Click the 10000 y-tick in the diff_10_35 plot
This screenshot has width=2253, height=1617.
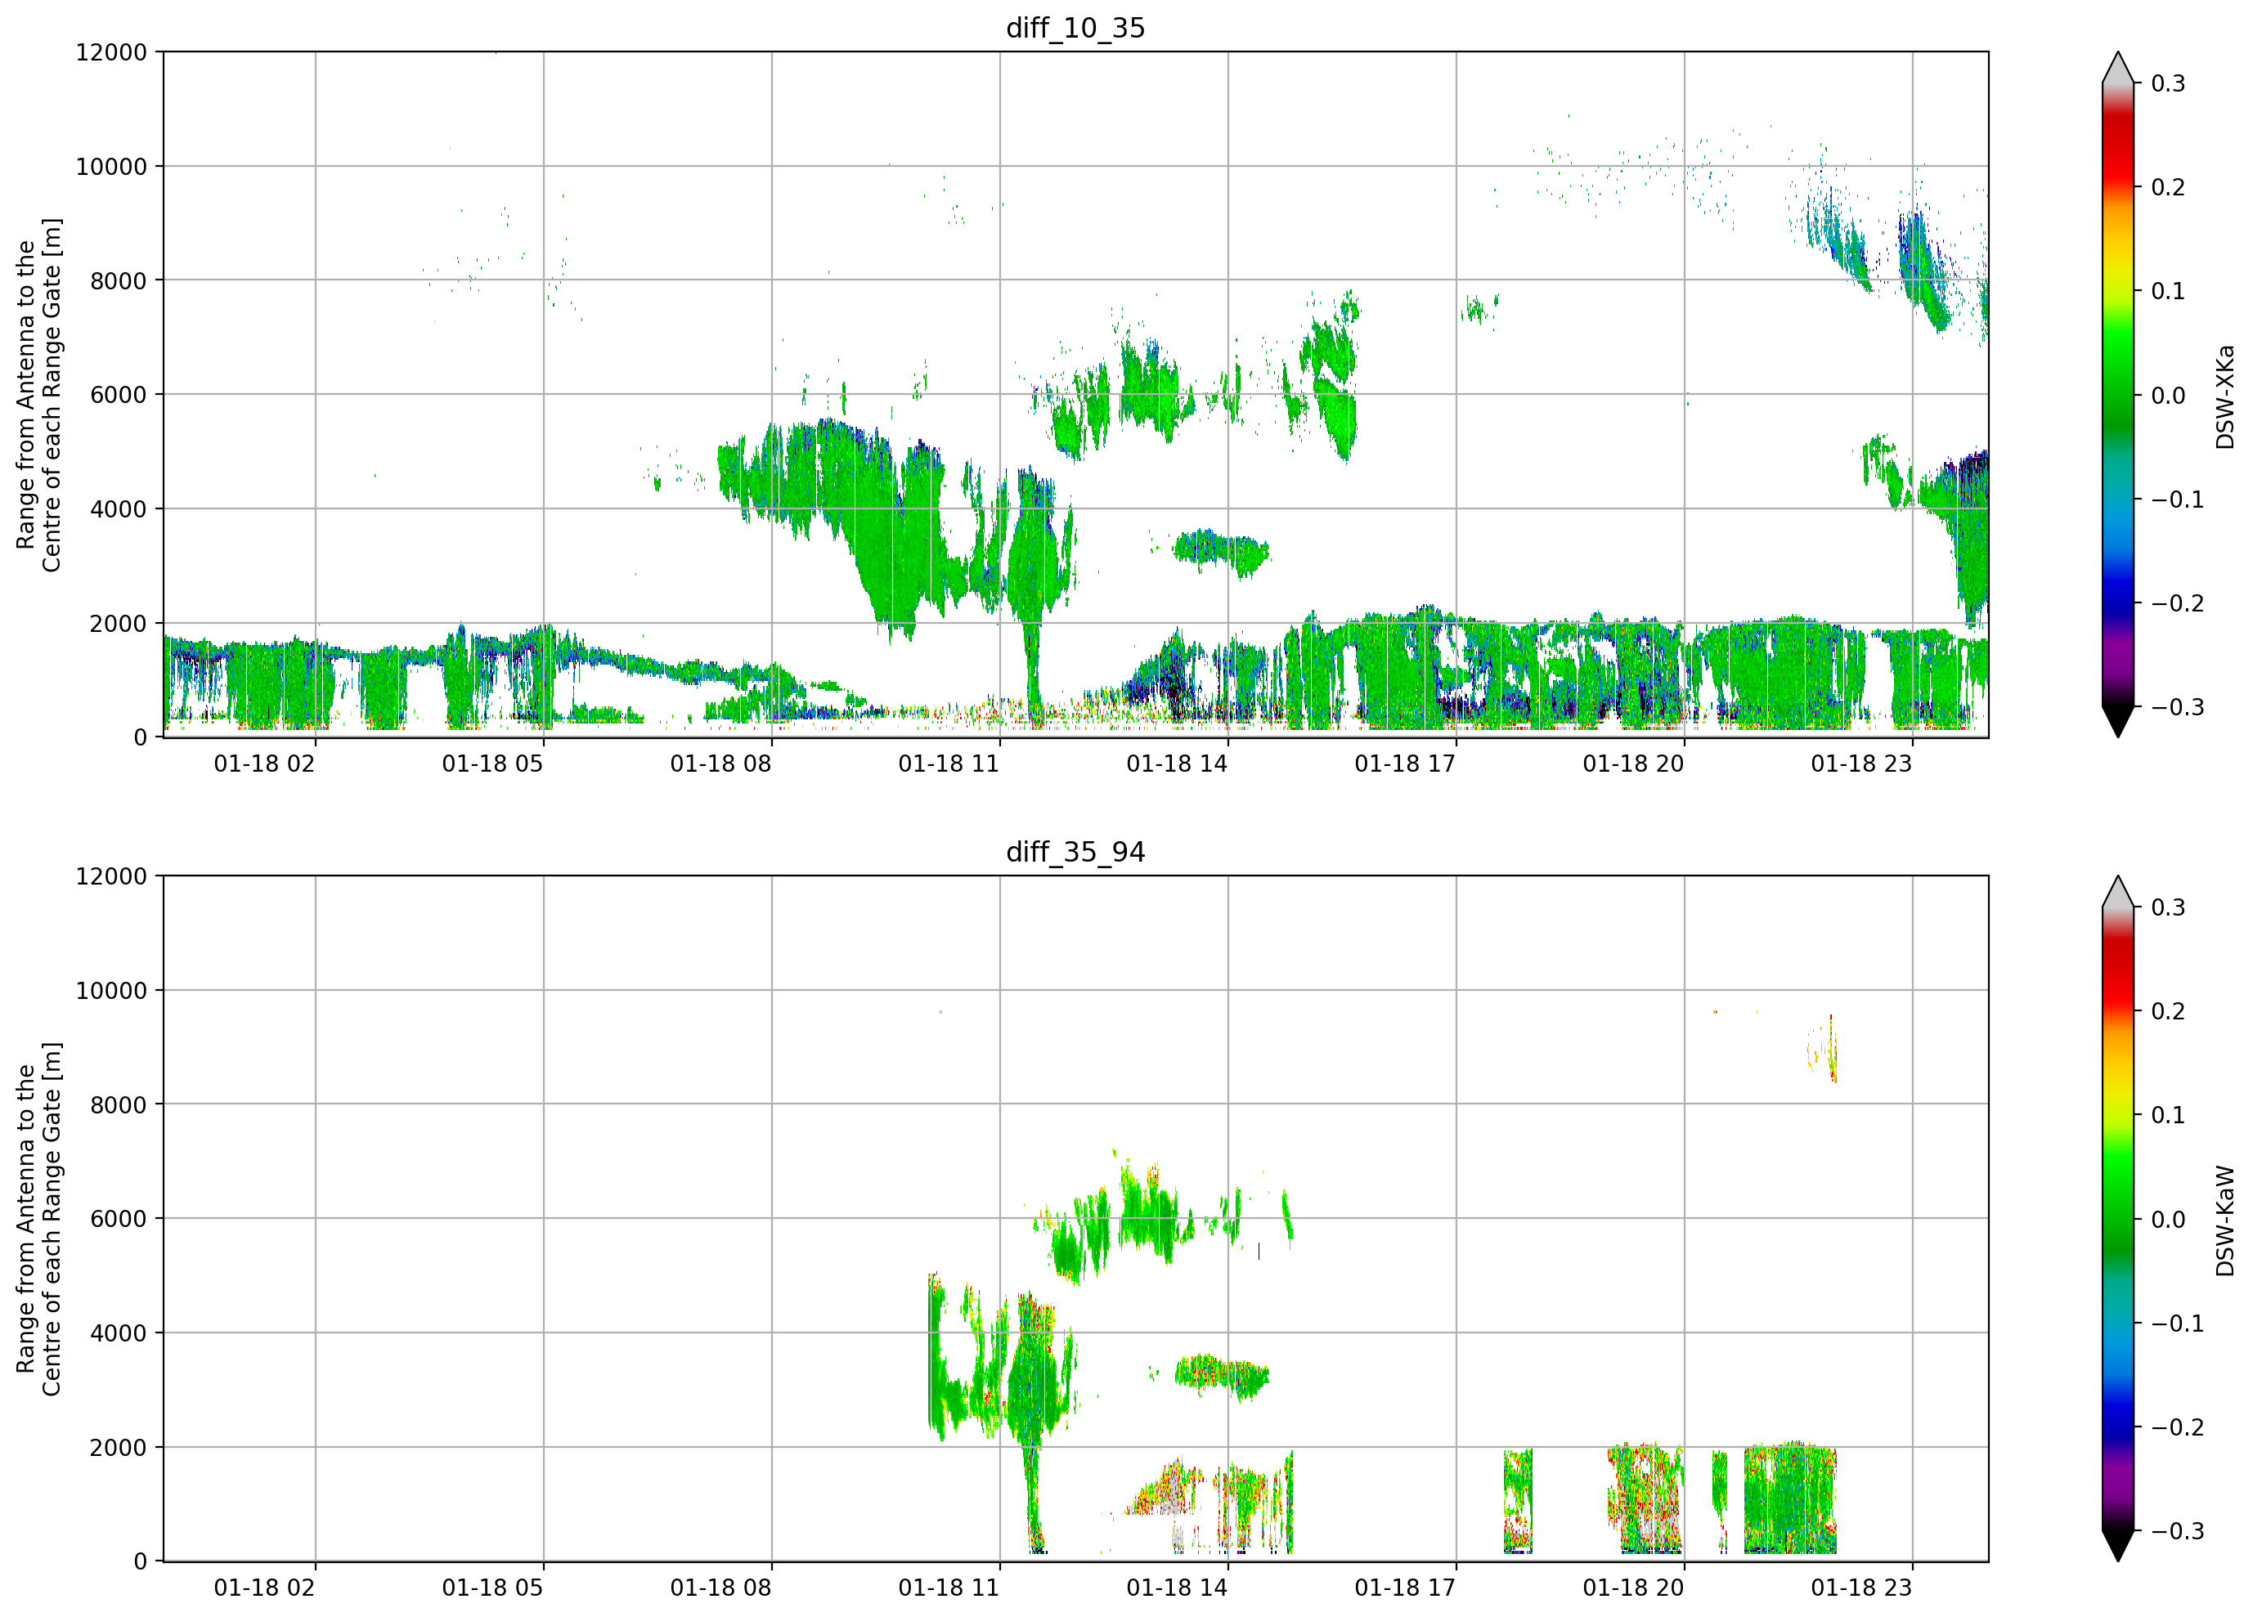coord(111,167)
